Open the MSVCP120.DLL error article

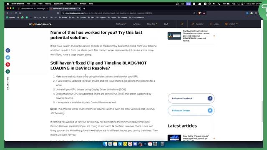pos(196,36)
